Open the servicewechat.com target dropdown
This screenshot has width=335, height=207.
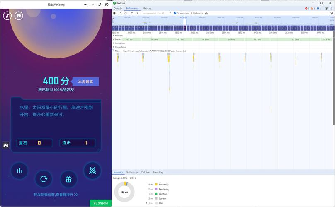(157, 13)
